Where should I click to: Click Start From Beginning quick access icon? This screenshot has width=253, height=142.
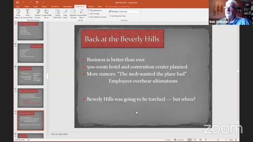pos(37,2)
